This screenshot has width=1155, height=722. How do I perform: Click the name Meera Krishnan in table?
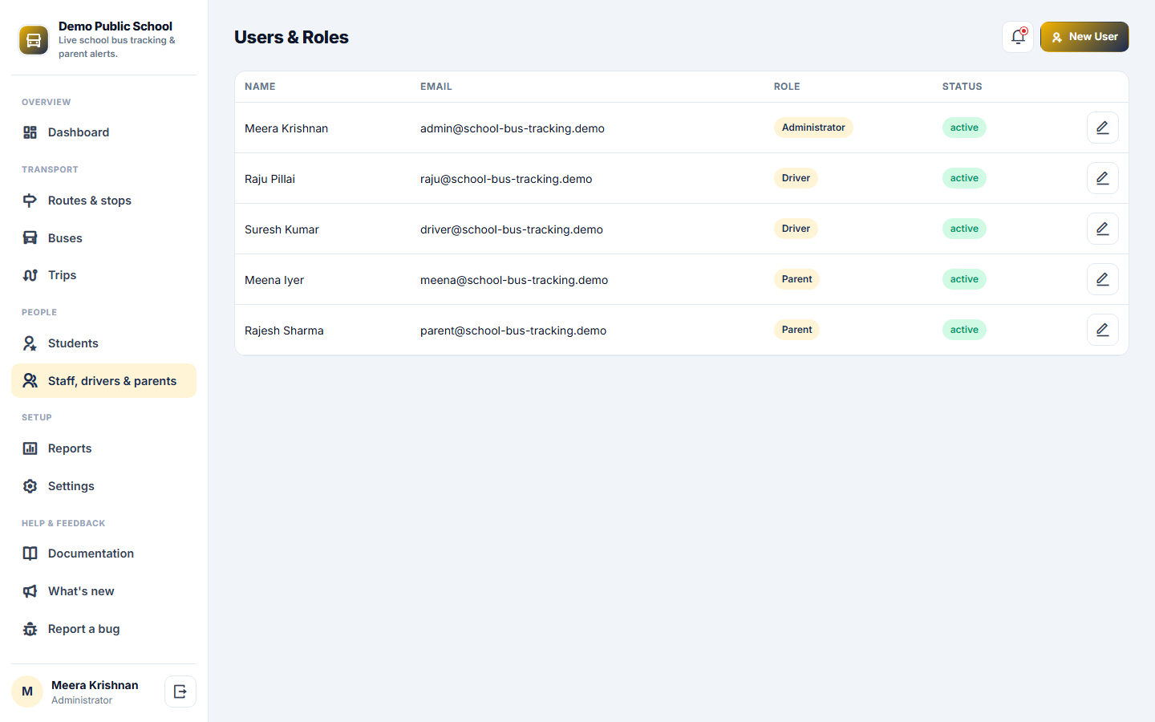coord(286,128)
